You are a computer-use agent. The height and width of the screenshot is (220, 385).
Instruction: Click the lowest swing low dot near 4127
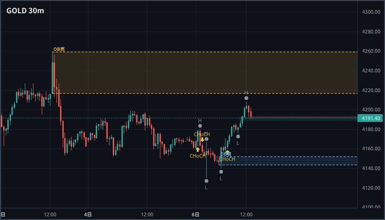click(x=206, y=181)
